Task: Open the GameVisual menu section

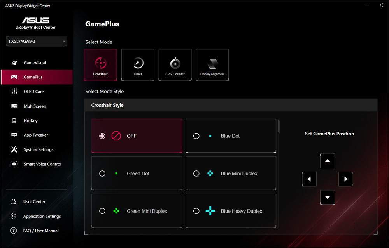Action: pyautogui.click(x=35, y=63)
